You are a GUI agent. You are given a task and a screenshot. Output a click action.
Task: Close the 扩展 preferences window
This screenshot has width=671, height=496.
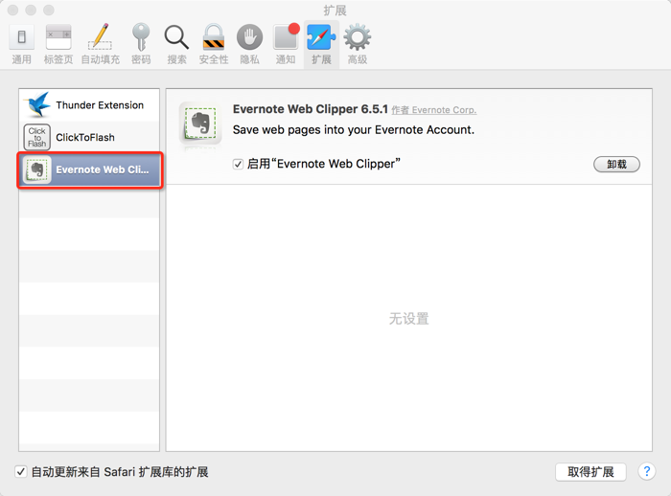[12, 10]
